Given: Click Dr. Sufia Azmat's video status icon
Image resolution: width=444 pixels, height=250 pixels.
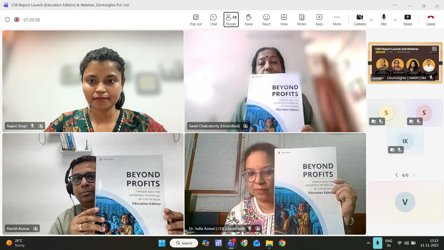Looking at the screenshot, I should click(258, 229).
